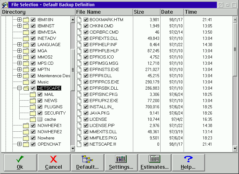239x174 pixels.
Task: Click the folder icon next to PLUGINS
Action: (33, 107)
